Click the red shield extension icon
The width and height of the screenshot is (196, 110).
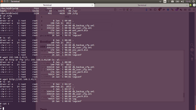pyautogui.click(x=160, y=9)
